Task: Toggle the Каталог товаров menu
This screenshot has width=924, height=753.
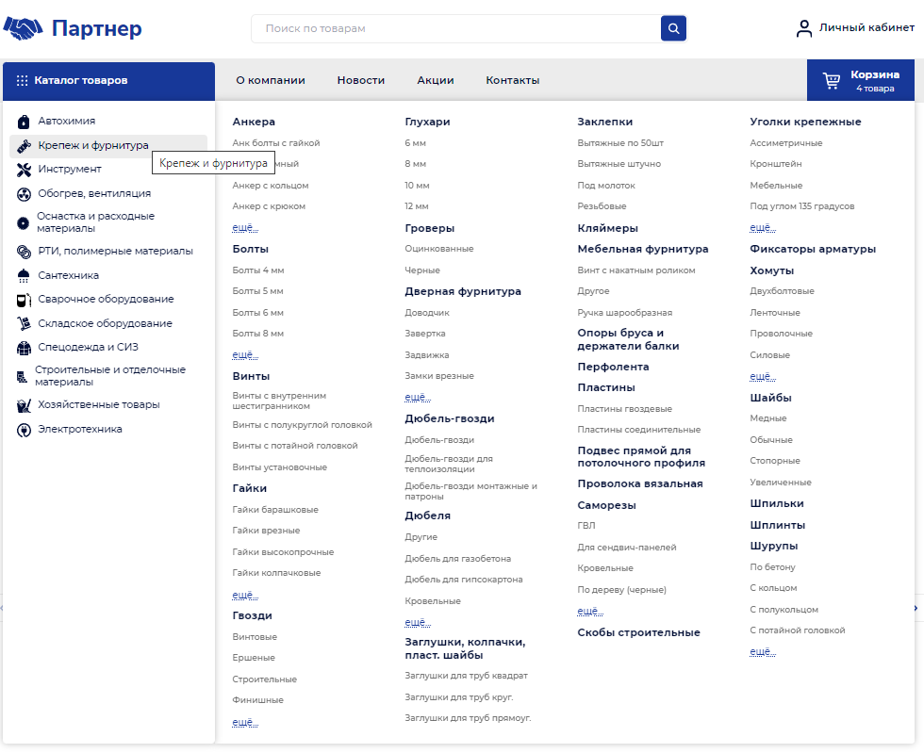Action: [x=108, y=81]
